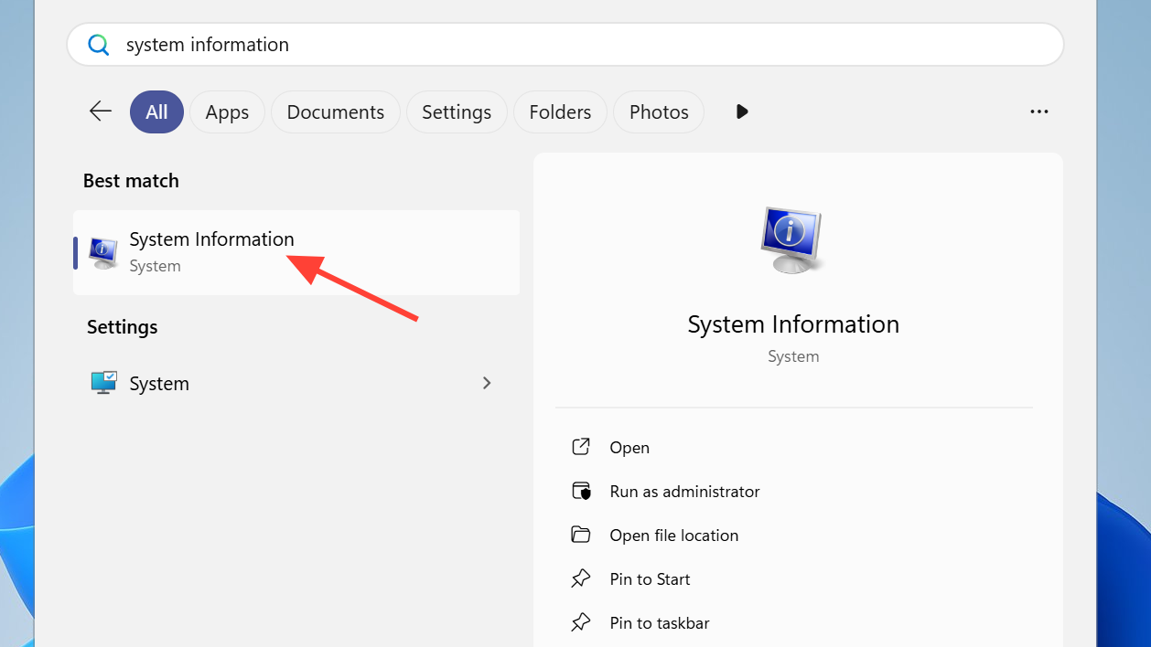Open the three-dots options menu

click(1038, 111)
